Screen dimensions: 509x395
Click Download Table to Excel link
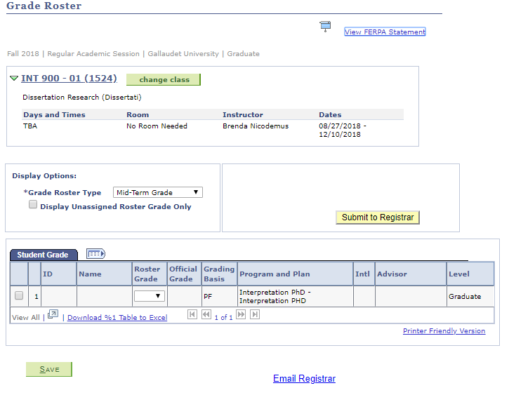117,318
